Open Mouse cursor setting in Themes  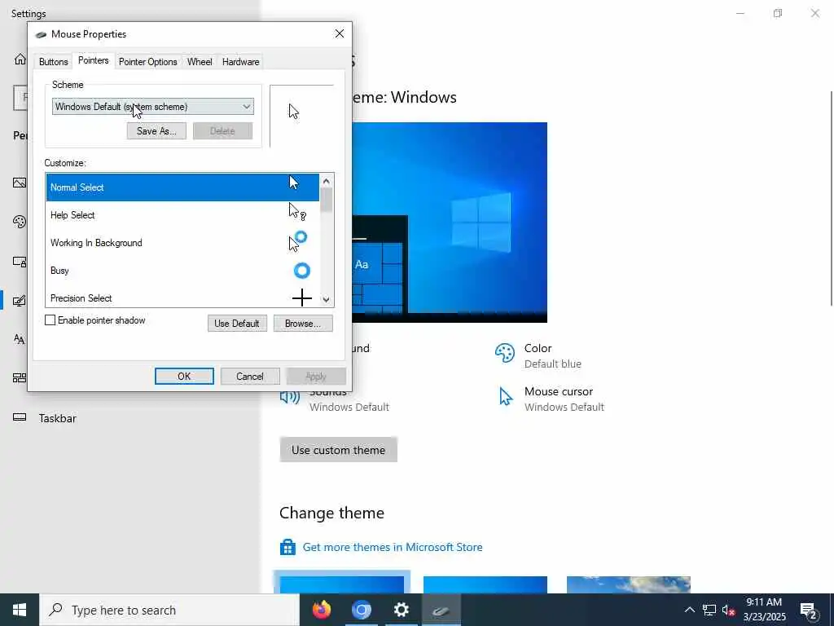coord(551,399)
